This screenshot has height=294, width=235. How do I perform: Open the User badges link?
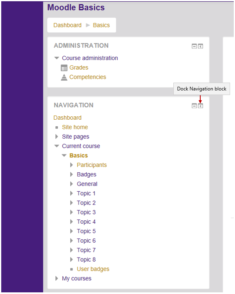tap(93, 269)
